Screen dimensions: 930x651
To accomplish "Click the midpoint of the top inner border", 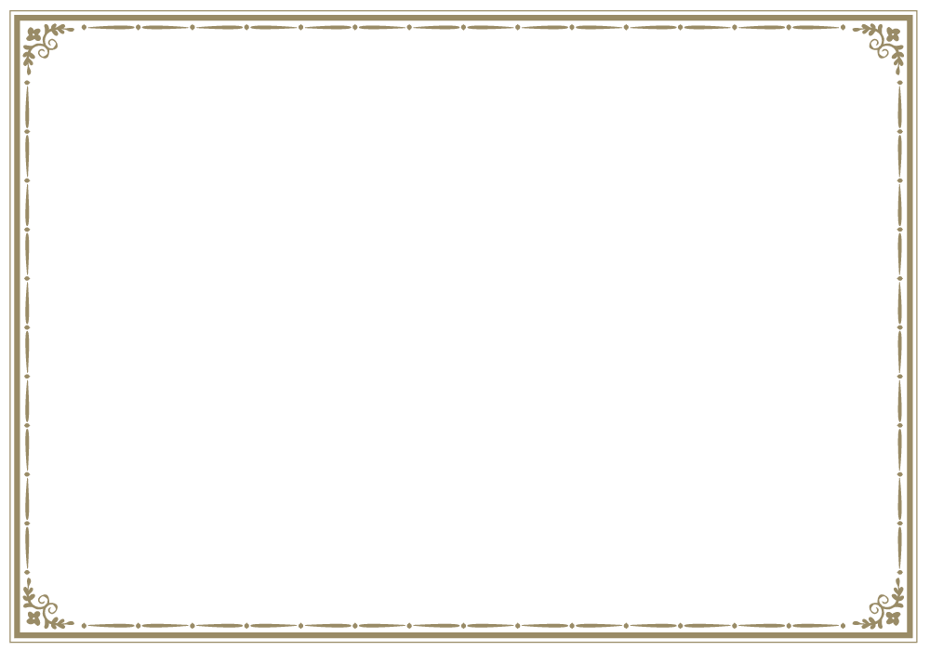I will (x=465, y=27).
